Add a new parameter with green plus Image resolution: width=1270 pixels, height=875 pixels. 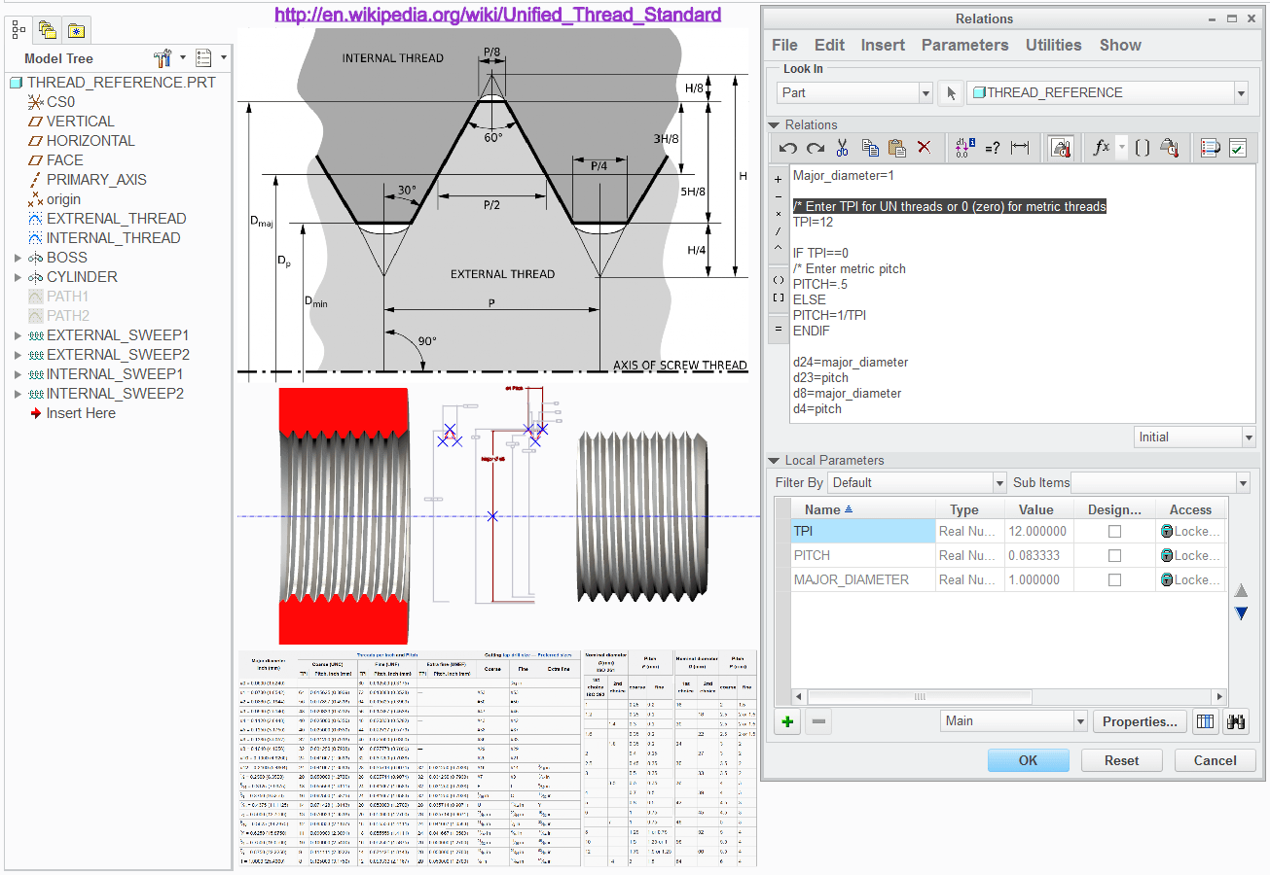[x=788, y=721]
